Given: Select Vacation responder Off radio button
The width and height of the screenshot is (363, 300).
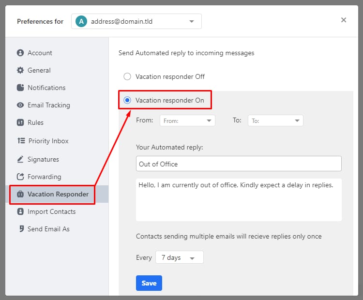Looking at the screenshot, I should [x=127, y=76].
